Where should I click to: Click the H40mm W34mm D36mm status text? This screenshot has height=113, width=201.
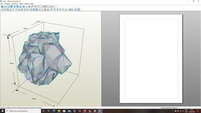pos(169,108)
